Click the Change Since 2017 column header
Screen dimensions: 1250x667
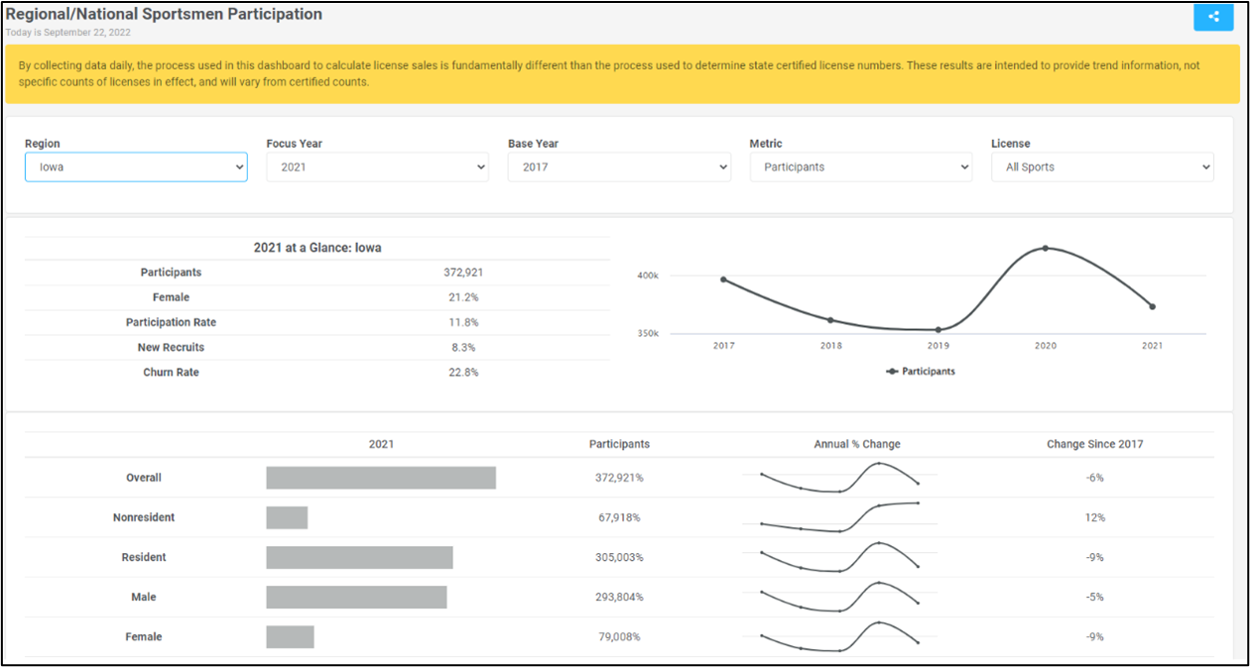pyautogui.click(x=1094, y=444)
